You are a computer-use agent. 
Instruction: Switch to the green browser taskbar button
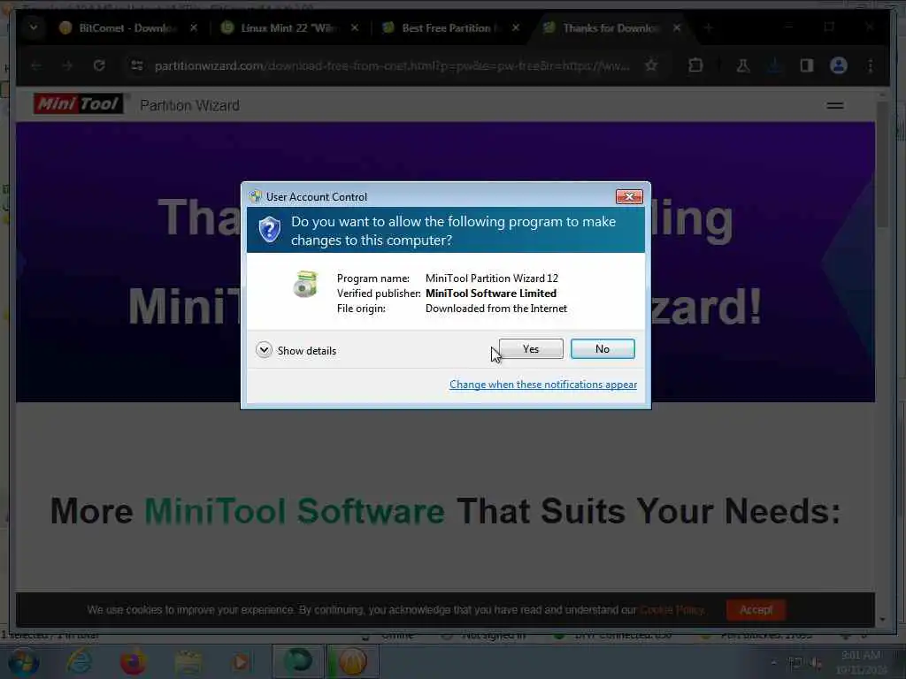[x=297, y=661]
